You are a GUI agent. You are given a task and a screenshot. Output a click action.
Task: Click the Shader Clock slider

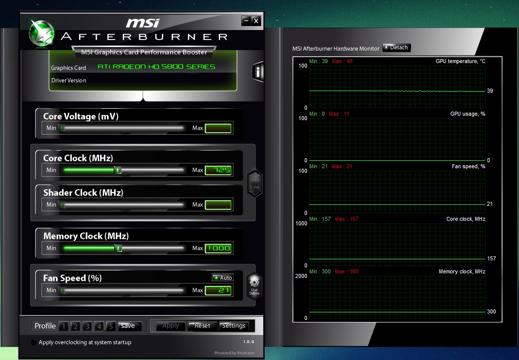point(122,205)
